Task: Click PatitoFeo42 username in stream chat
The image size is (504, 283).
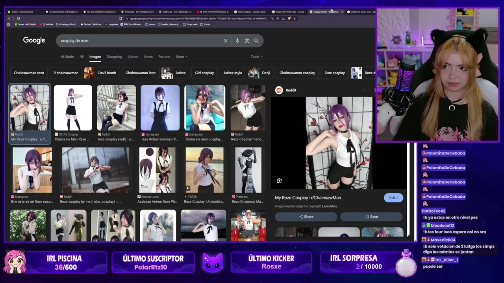Action: coord(434,211)
